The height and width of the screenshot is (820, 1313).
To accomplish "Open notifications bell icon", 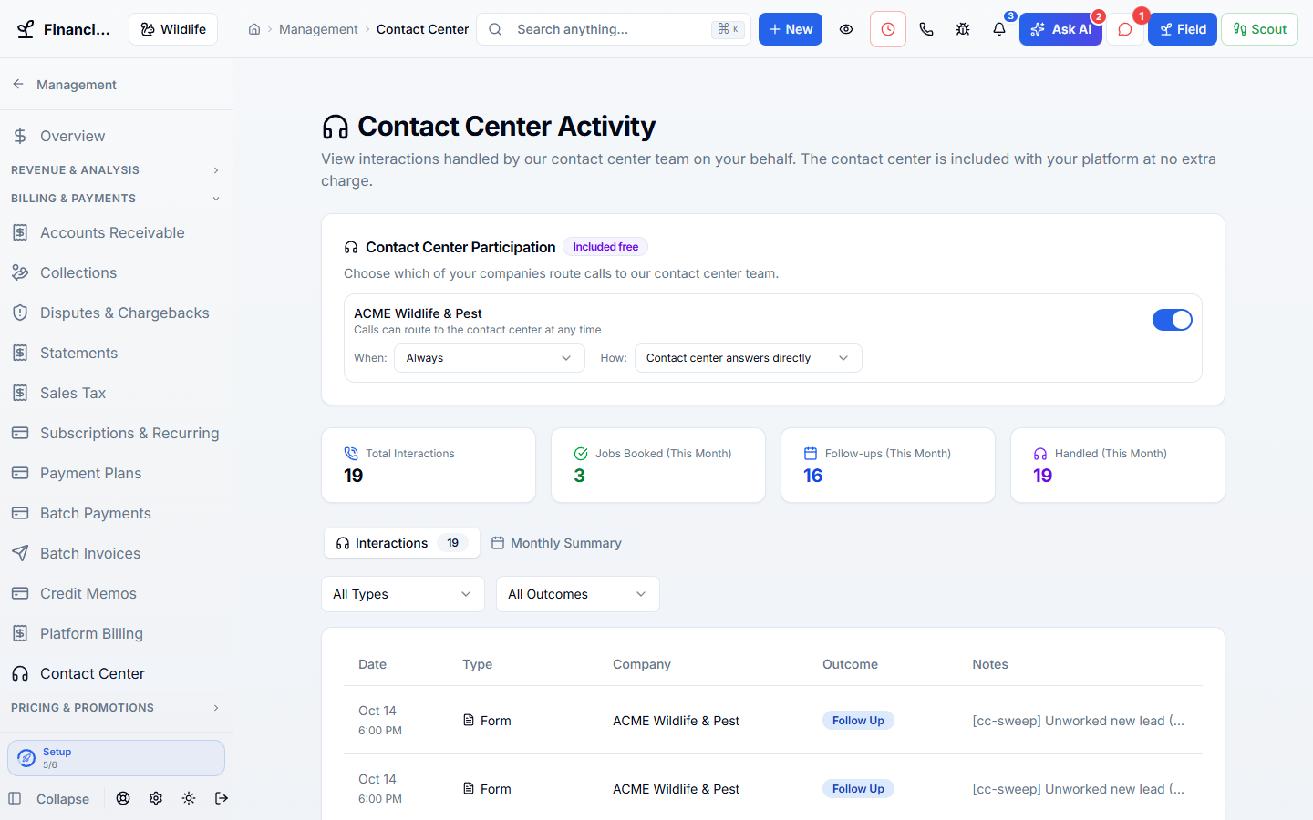I will pos(999,29).
